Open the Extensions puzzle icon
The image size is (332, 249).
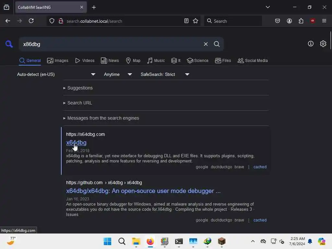pyautogui.click(x=301, y=21)
